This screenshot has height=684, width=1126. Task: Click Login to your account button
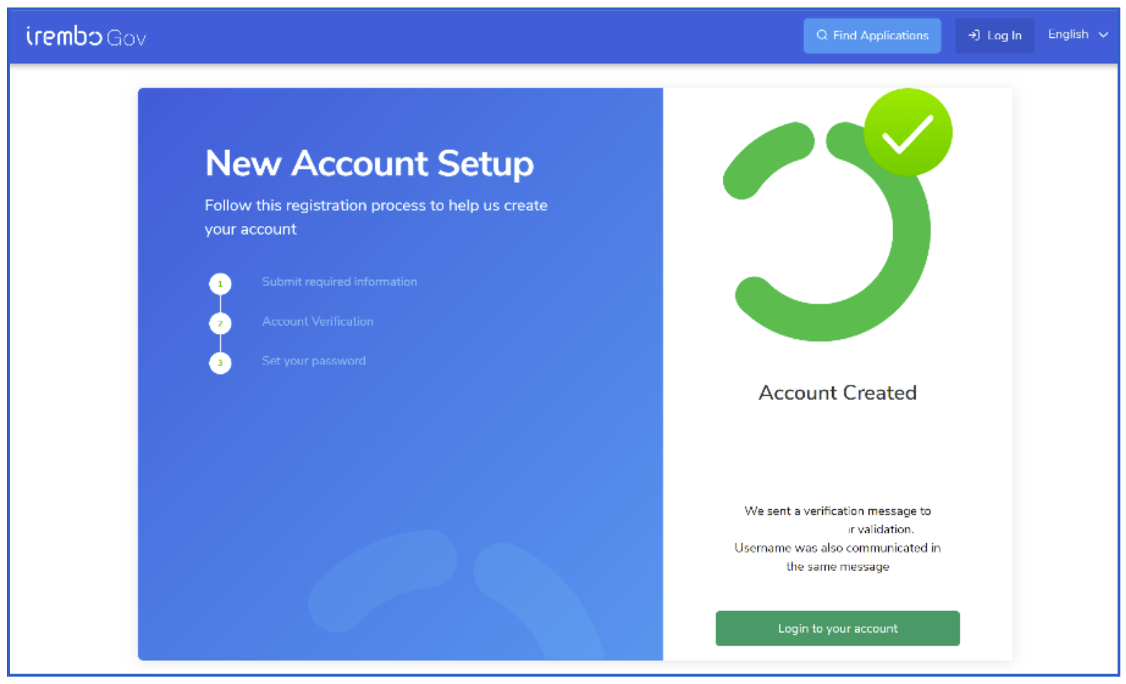tap(838, 628)
